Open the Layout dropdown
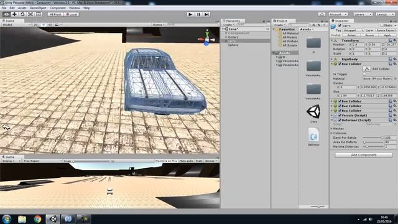This screenshot has width=398, height=224. 385,14
